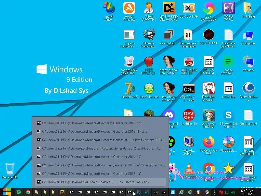Viewport: 261px width, 196px height.
Task: Open the Read me.txt file
Action: [248, 117]
